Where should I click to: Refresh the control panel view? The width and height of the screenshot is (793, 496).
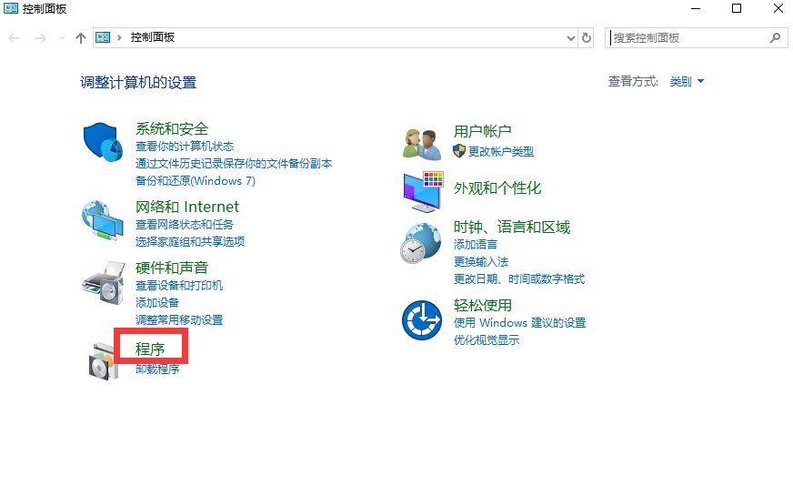(587, 38)
